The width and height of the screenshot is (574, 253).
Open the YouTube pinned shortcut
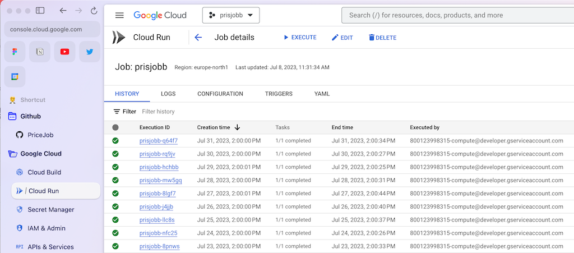click(65, 52)
